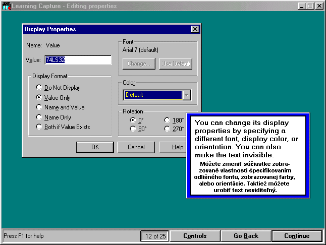Click the Learning Capture app icon in title bar
The height and width of the screenshot is (245, 326).
tap(6, 6)
